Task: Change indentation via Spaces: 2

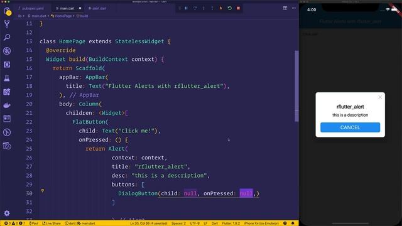Action: pyautogui.click(x=178, y=223)
